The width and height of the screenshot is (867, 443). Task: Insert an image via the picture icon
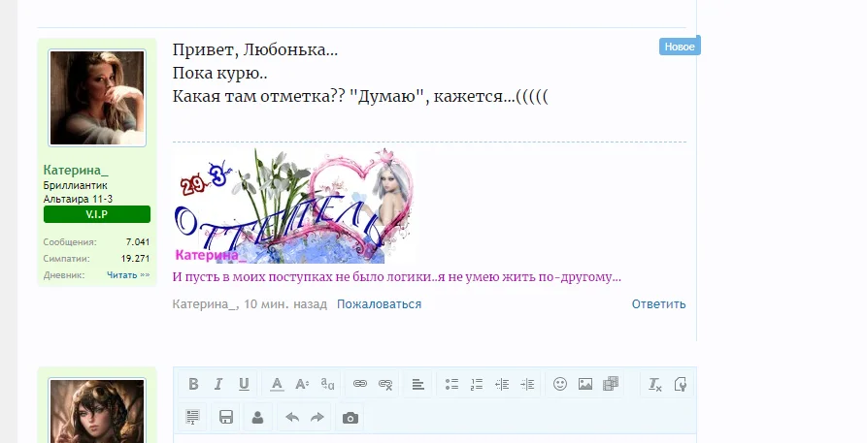[x=585, y=384]
